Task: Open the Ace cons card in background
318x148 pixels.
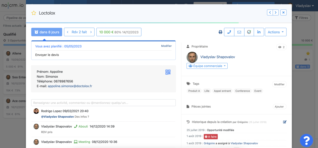Action: tap(15, 107)
